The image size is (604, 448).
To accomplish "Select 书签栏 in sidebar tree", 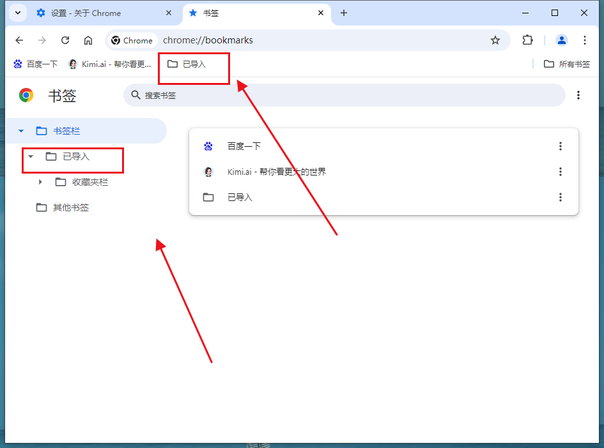I will click(x=86, y=131).
